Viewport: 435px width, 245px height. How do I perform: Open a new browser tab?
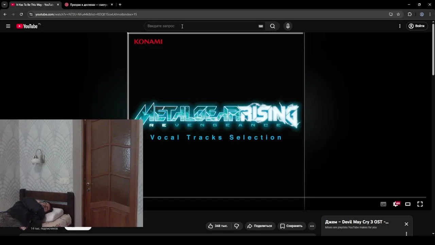click(x=120, y=5)
